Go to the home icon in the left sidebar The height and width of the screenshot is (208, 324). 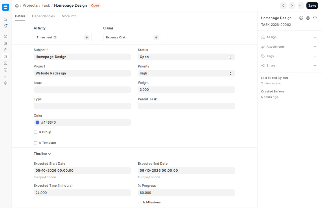pyautogui.click(x=5, y=36)
